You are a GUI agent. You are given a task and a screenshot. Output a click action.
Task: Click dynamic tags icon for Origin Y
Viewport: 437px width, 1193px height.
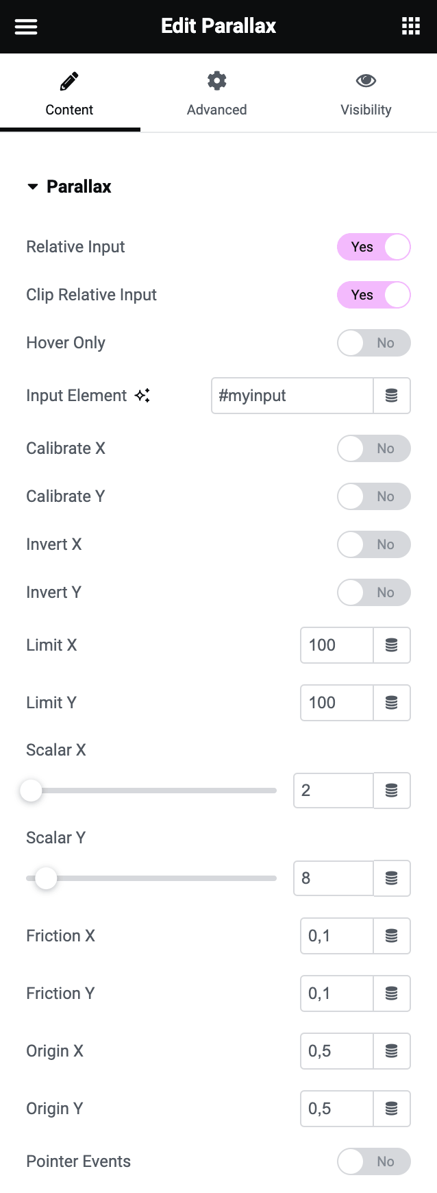coord(392,1109)
